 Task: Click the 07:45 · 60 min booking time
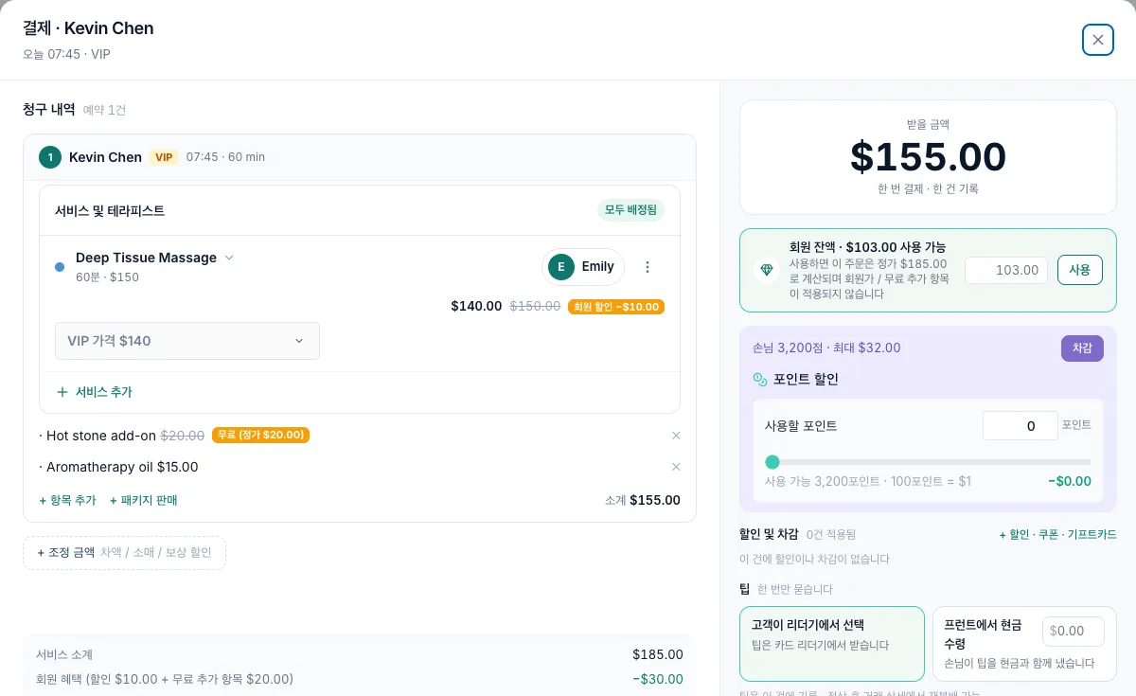[x=225, y=157]
